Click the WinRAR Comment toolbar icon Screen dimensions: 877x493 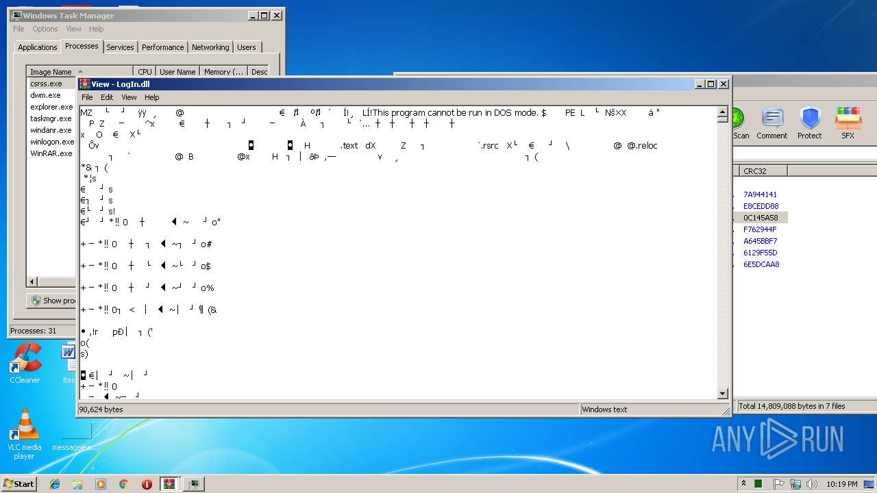[772, 123]
